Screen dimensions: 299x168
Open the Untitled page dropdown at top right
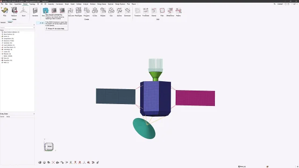coord(280,4)
